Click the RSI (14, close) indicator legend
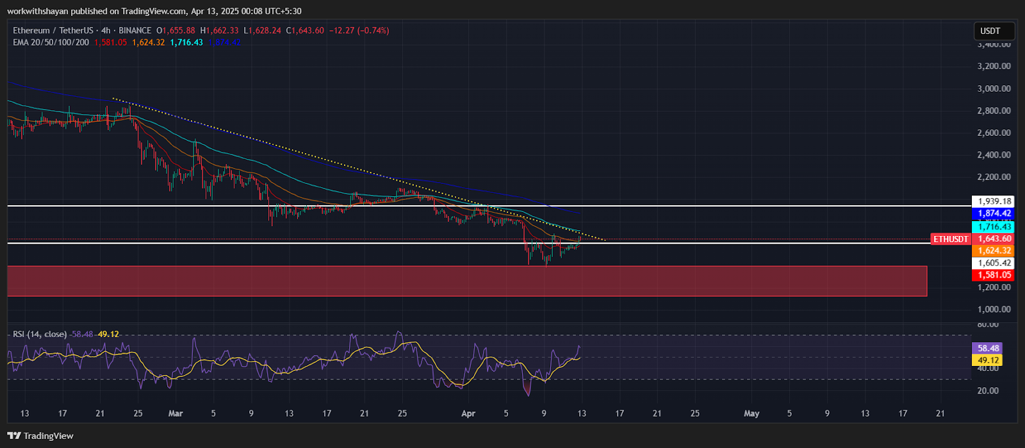The width and height of the screenshot is (1025, 448). pyautogui.click(x=40, y=334)
